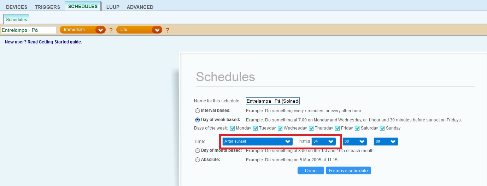Click the help question mark after Immediate dropdown

(x=111, y=30)
